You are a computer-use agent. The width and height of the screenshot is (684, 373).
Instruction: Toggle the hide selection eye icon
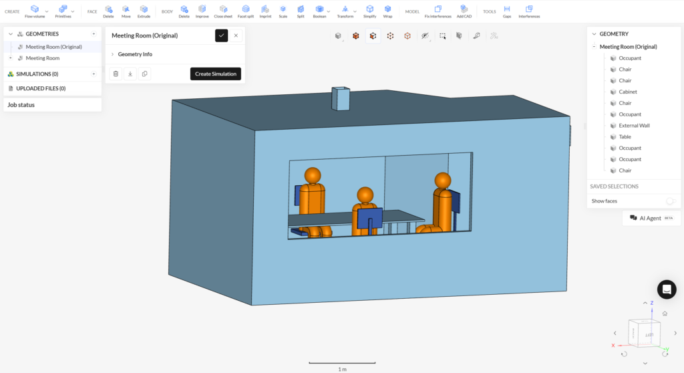coord(425,36)
